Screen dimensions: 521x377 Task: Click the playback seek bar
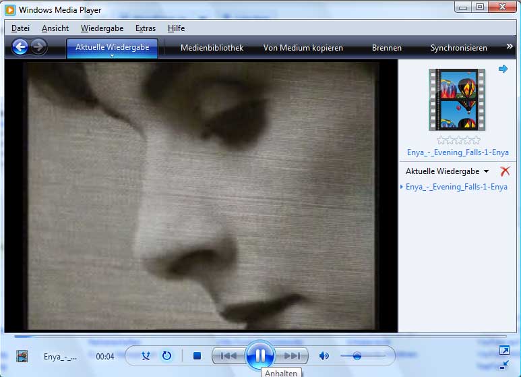pyautogui.click(x=260, y=337)
